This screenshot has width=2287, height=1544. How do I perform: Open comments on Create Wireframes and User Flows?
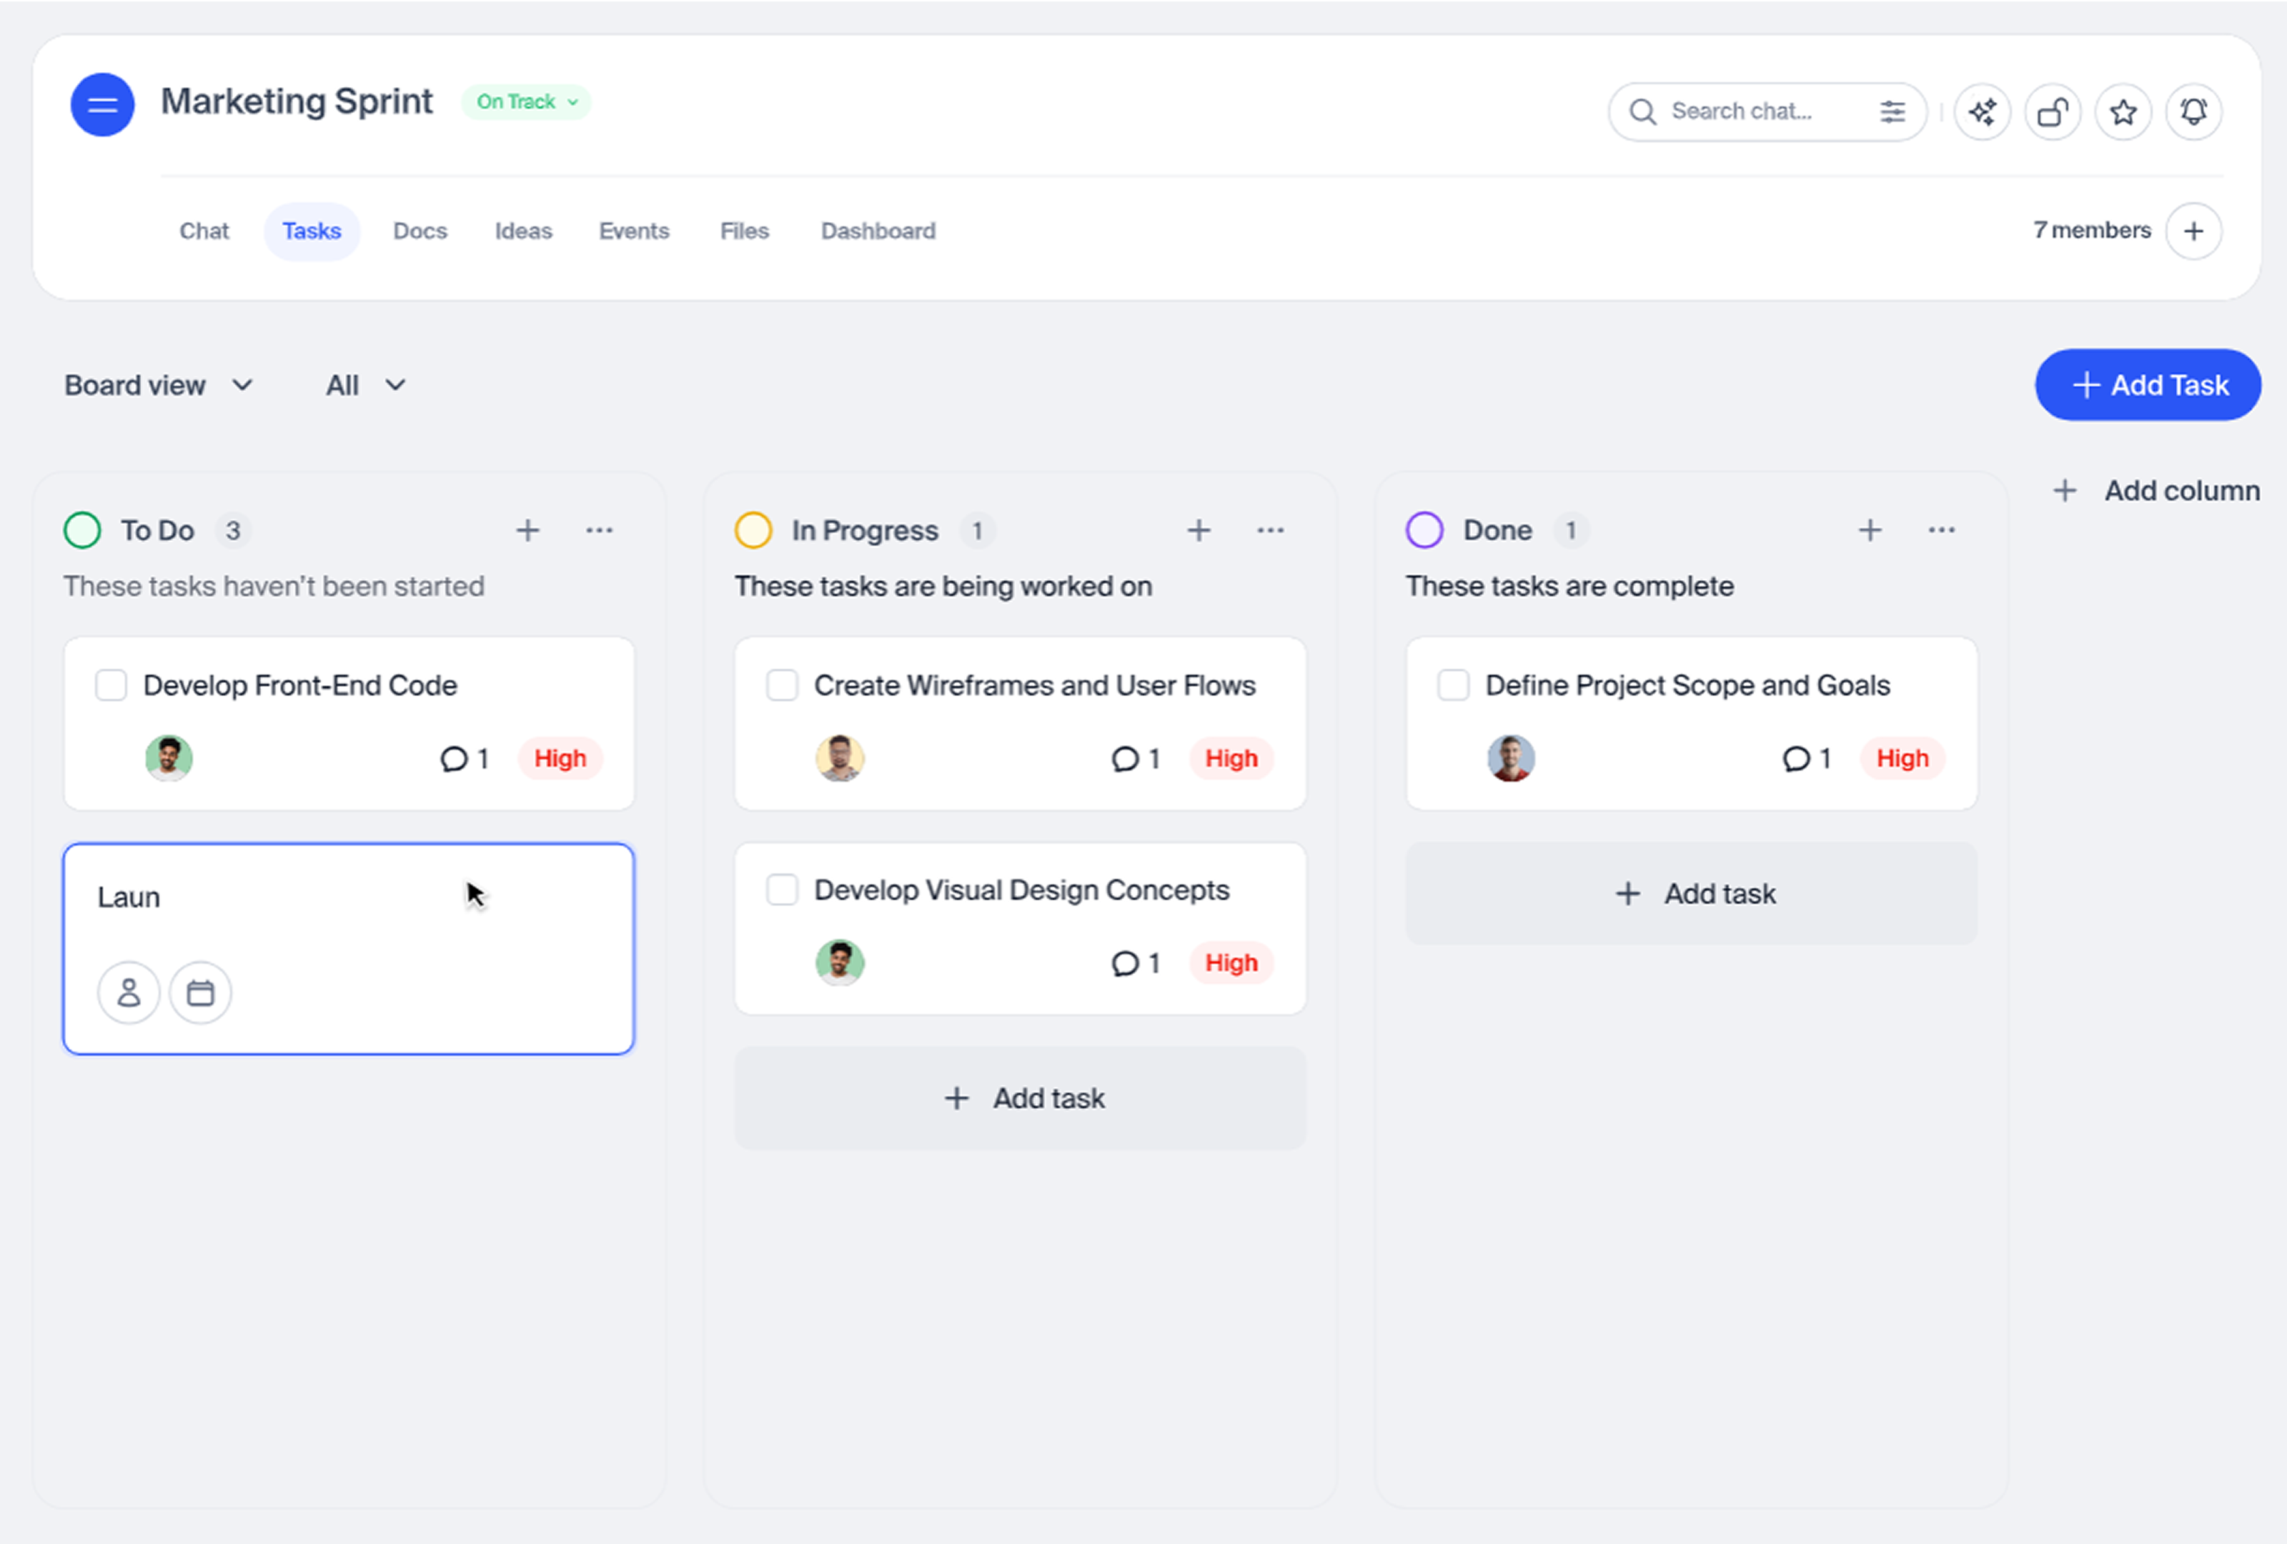1136,759
